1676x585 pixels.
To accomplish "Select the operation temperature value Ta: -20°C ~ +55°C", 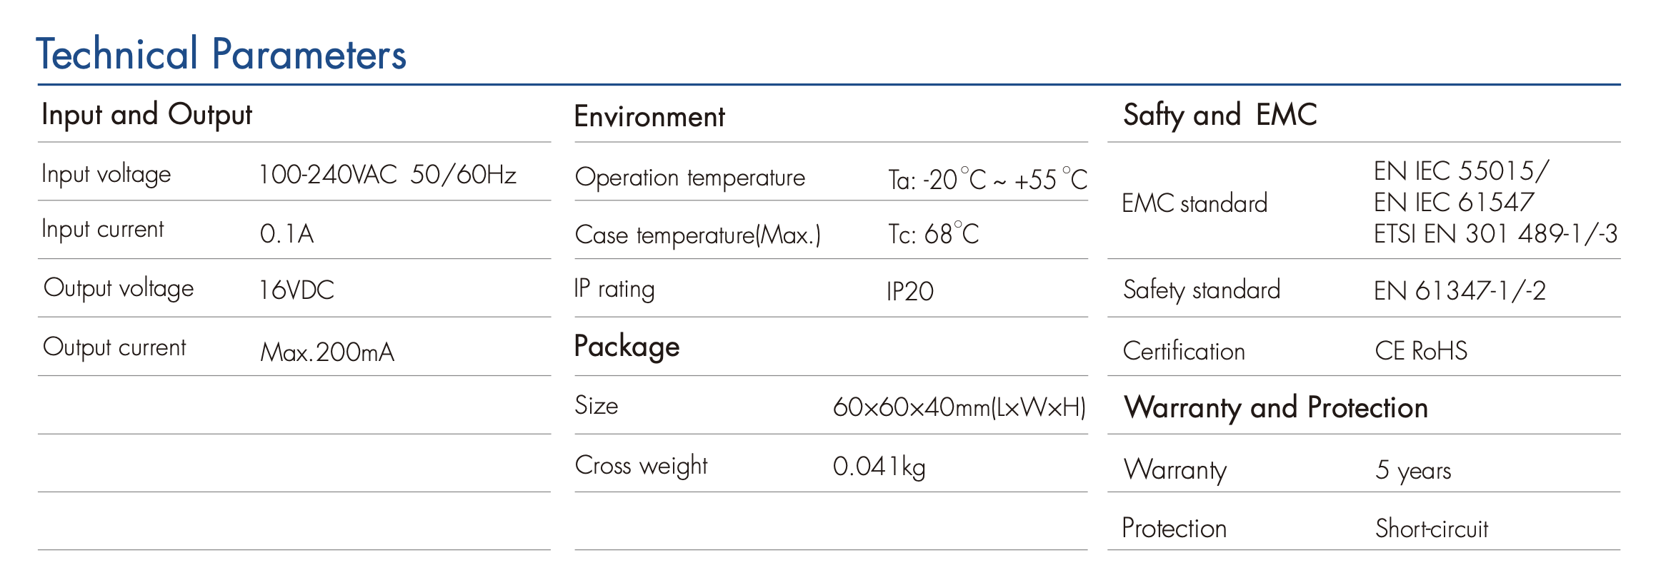I will click(x=987, y=180).
